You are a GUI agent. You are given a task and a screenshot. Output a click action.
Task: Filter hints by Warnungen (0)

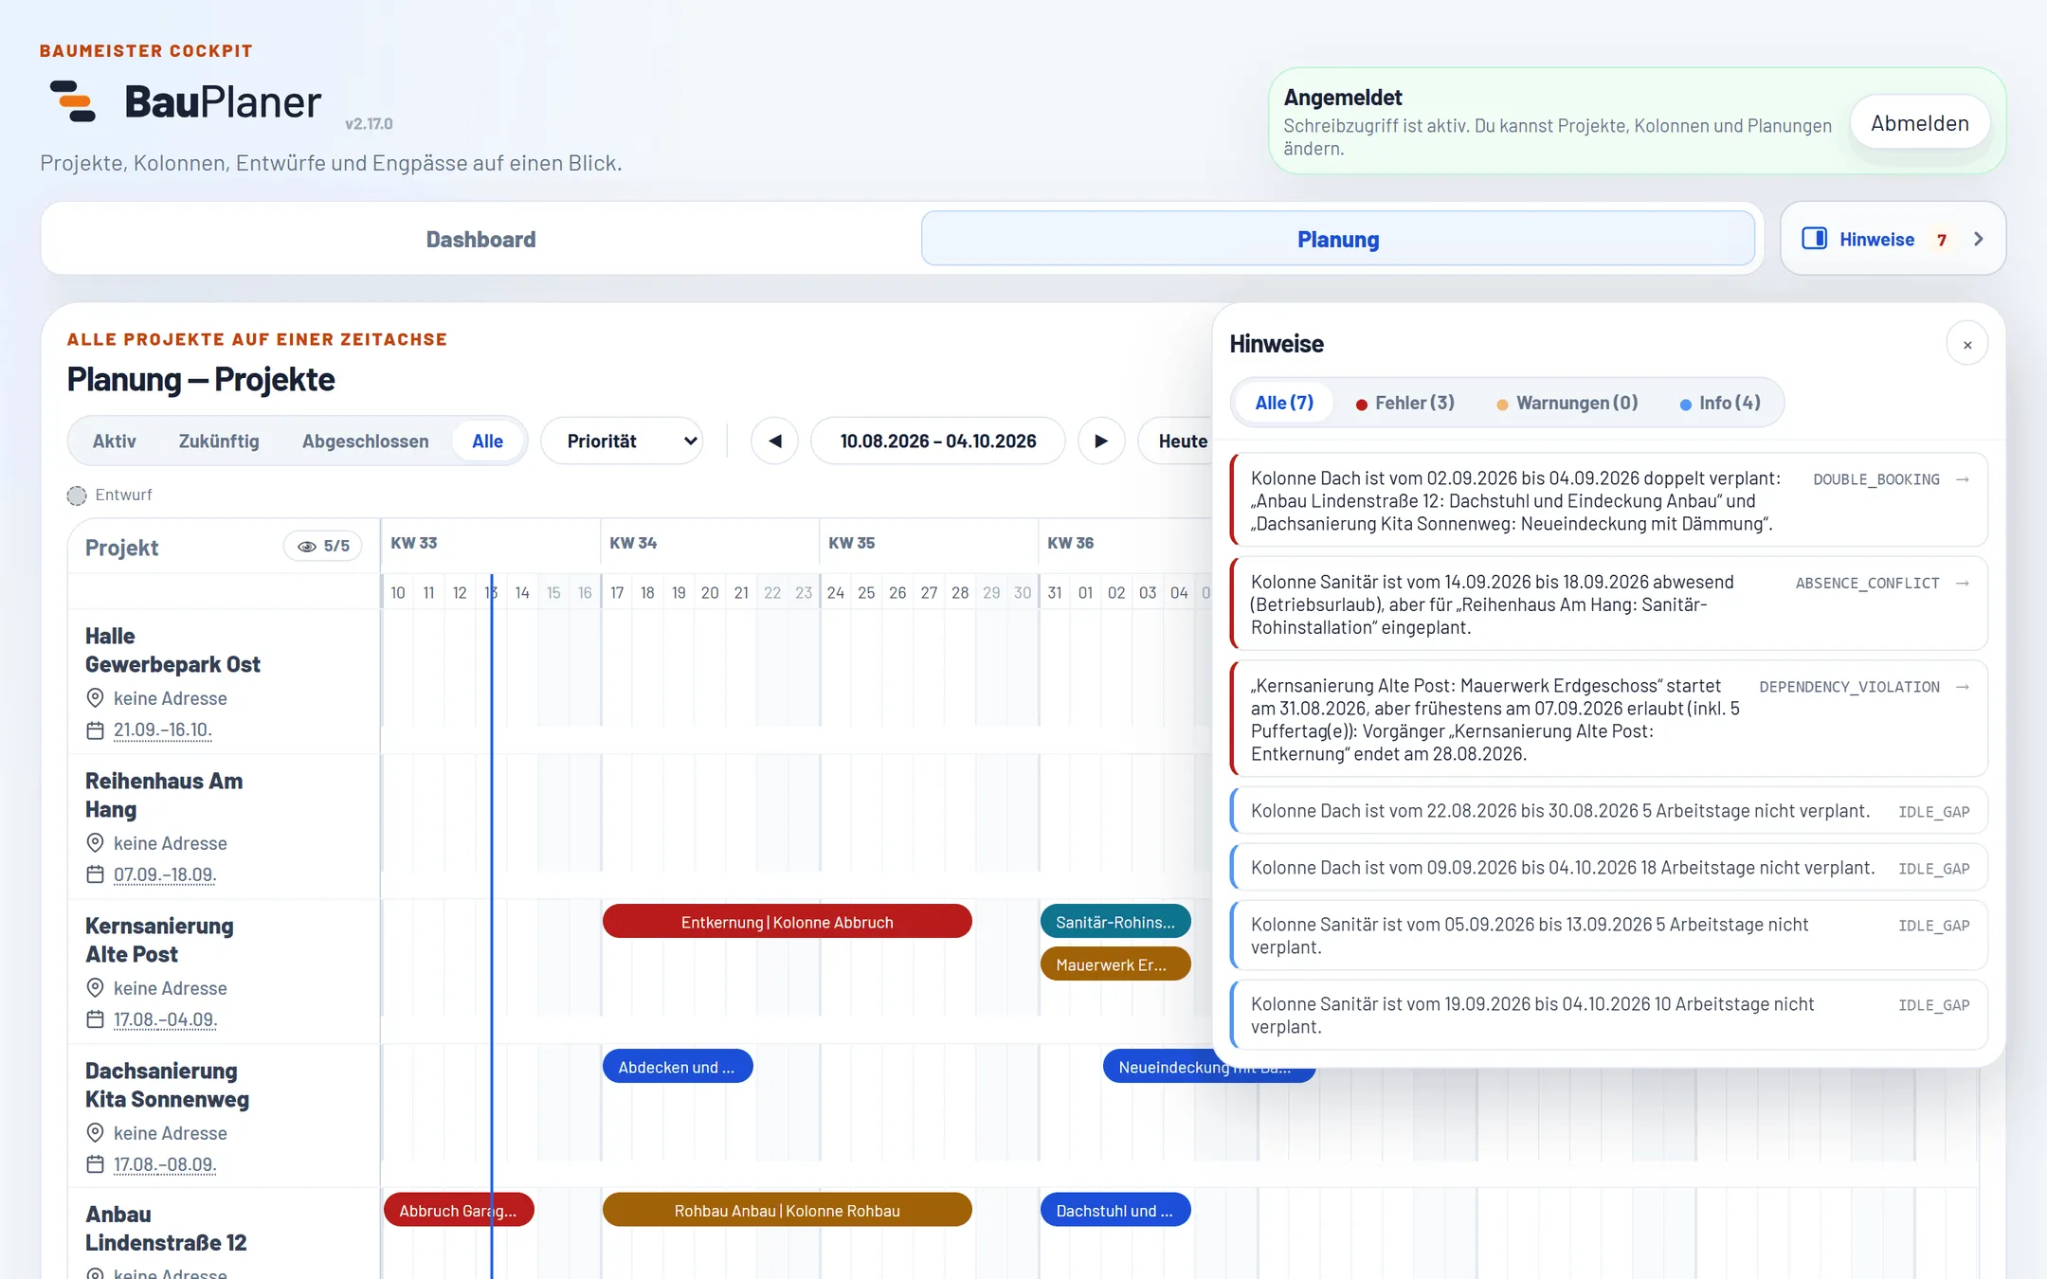[x=1567, y=403]
